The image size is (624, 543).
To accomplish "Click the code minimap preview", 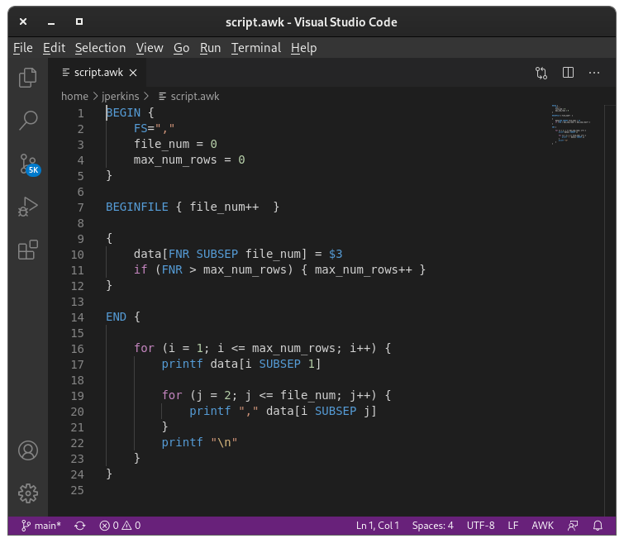I will pos(571,124).
